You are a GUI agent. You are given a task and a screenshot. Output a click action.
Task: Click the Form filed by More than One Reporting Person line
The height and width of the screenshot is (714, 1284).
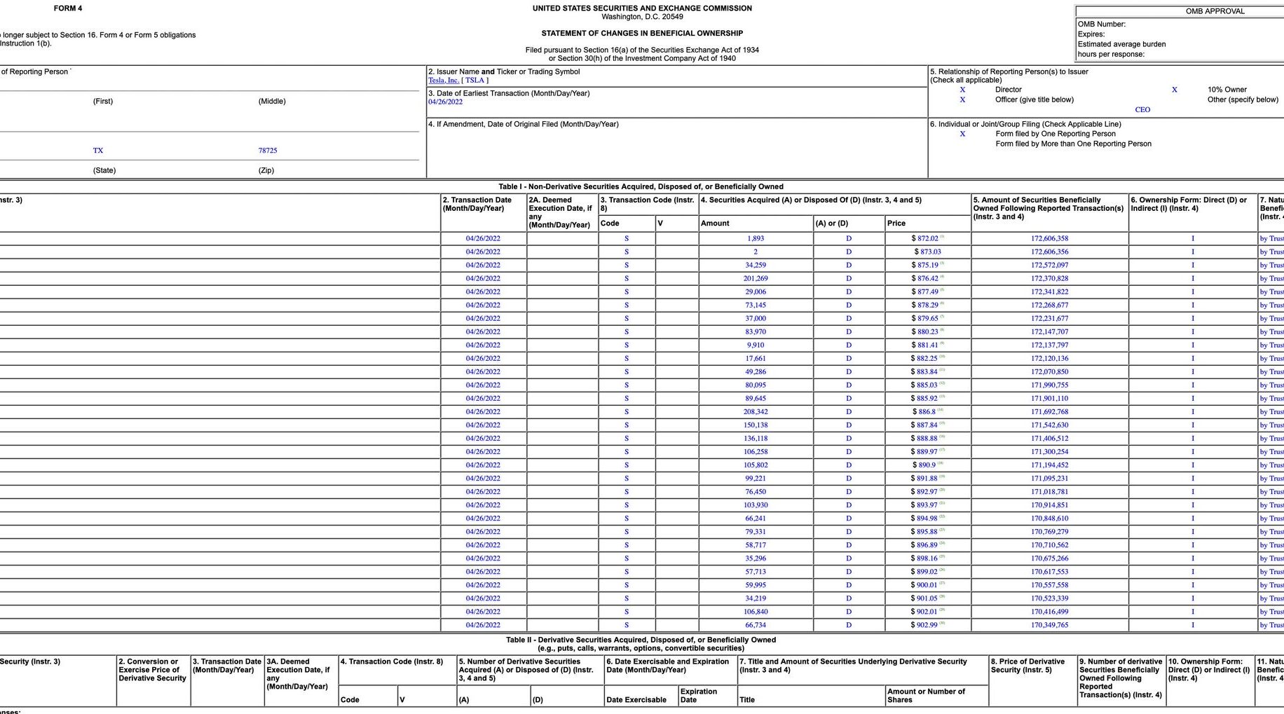click(x=1073, y=144)
